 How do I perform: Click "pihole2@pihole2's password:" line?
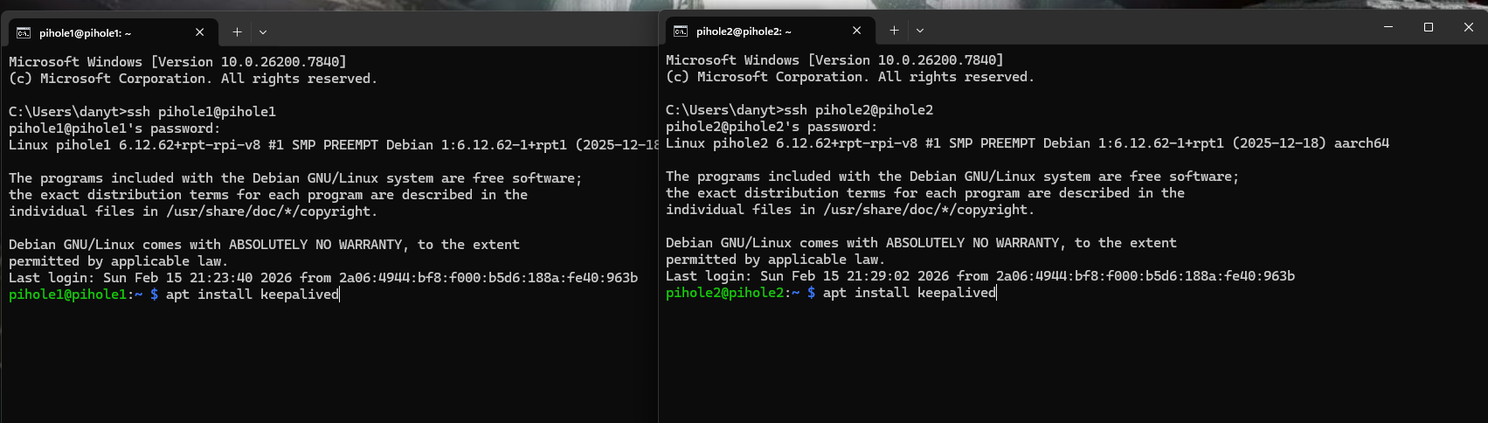(x=772, y=127)
